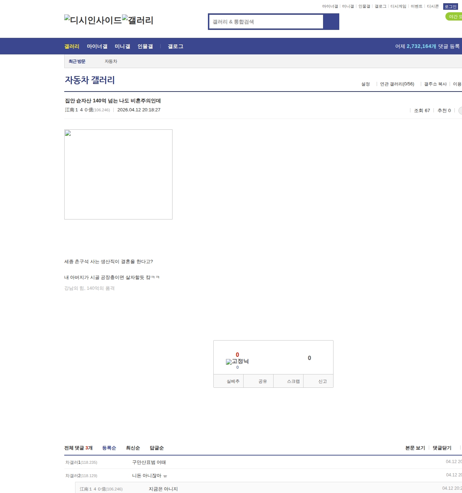The image size is (462, 493).
Task: Collapse comments with 댓글닫기
Action: pos(442,448)
